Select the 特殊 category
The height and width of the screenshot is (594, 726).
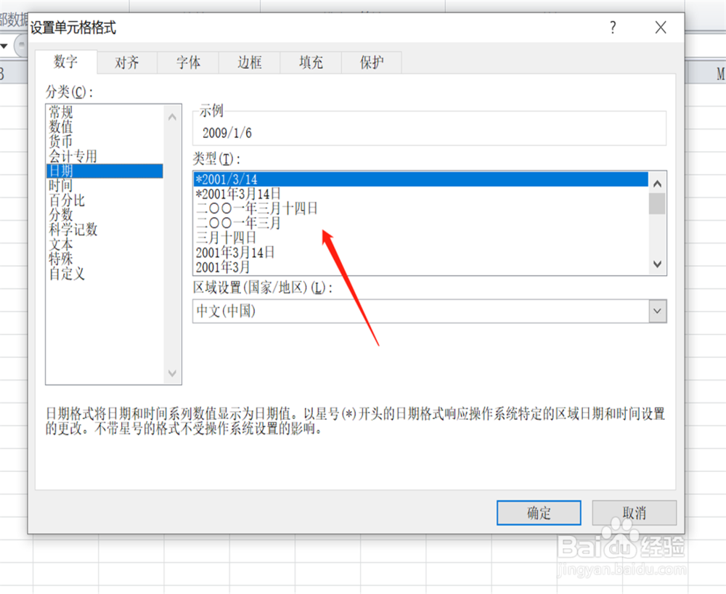pyautogui.click(x=105, y=259)
